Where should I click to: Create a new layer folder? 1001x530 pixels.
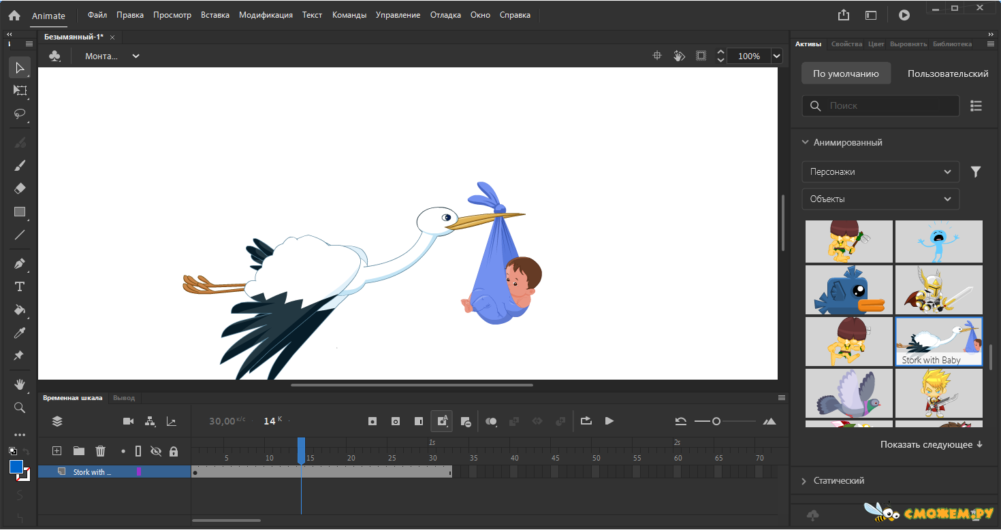(79, 450)
